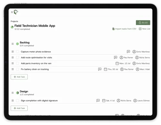Viewport: 161px width, 125px height.
Task: Open task Add parts inventory on the van
Action: 36,63
